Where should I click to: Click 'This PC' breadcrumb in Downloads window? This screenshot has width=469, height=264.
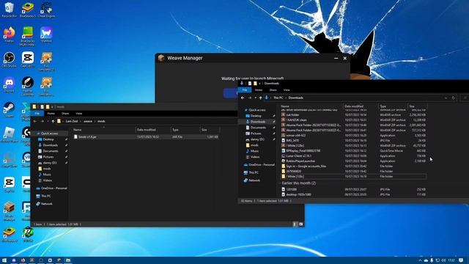[x=278, y=98]
